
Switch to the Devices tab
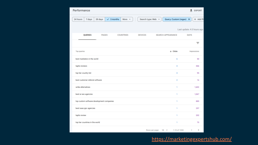pos(142,35)
